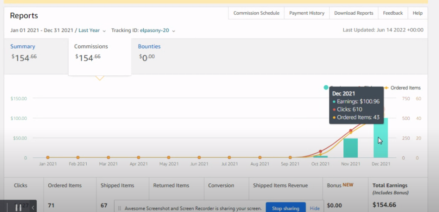Click the Ordered Items value 71
The height and width of the screenshot is (212, 439).
point(51,206)
